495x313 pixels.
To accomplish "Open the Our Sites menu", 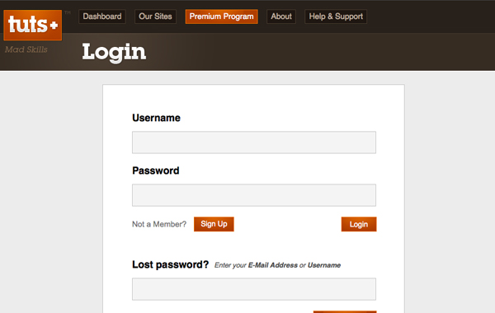I will [x=155, y=16].
